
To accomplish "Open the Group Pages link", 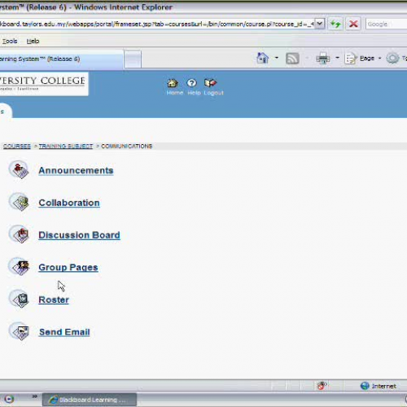I will [x=68, y=268].
